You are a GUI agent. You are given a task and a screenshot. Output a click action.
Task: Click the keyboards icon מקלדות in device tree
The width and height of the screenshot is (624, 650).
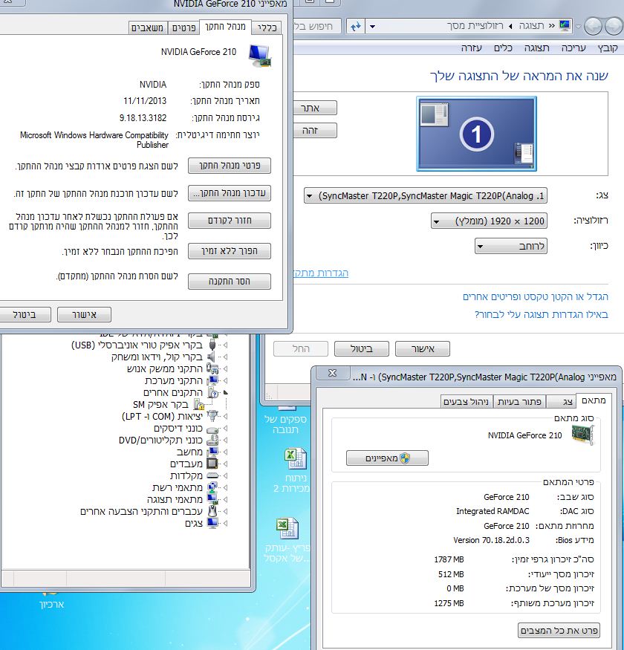[213, 476]
